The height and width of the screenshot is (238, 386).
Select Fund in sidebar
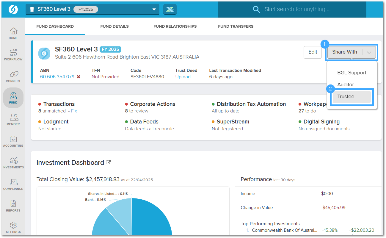pyautogui.click(x=13, y=98)
